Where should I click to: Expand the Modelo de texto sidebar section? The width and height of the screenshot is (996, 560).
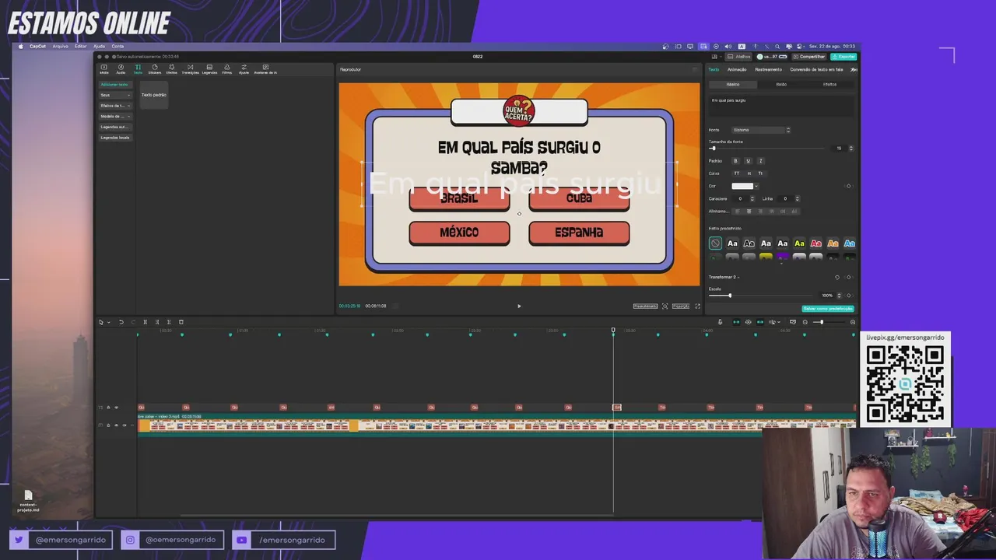(114, 116)
